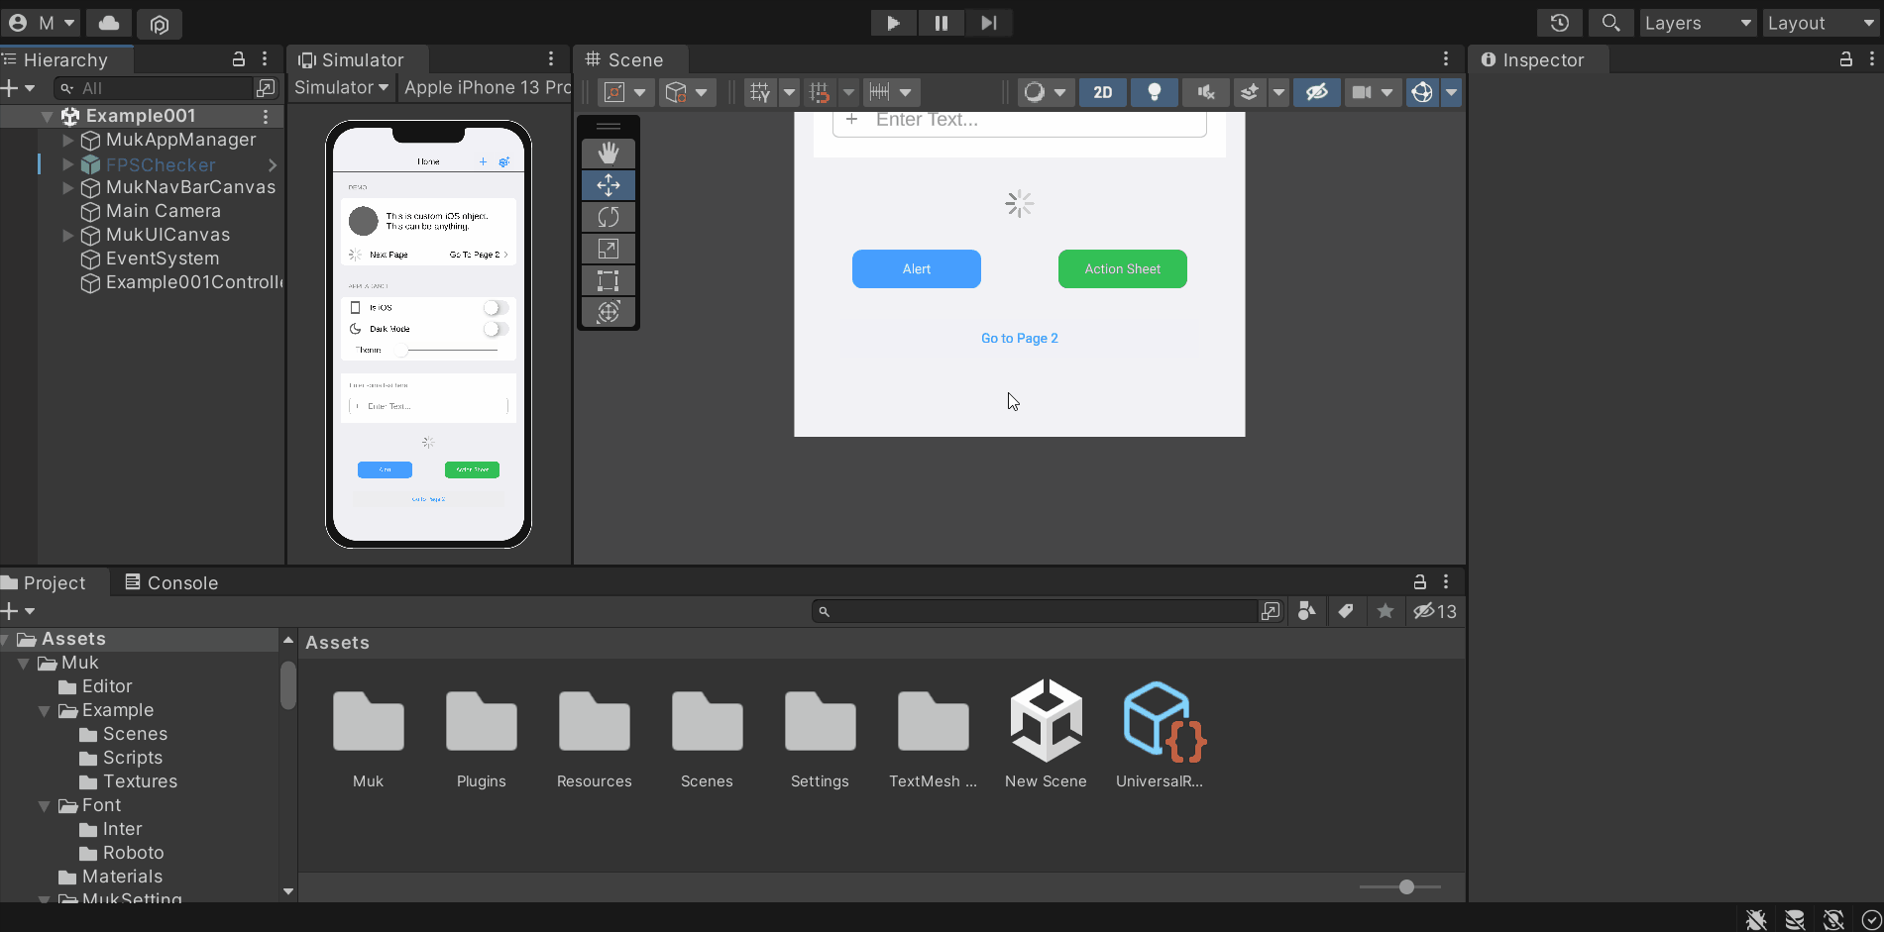Expand MukAppManager object
The image size is (1884, 932).
tap(68, 140)
